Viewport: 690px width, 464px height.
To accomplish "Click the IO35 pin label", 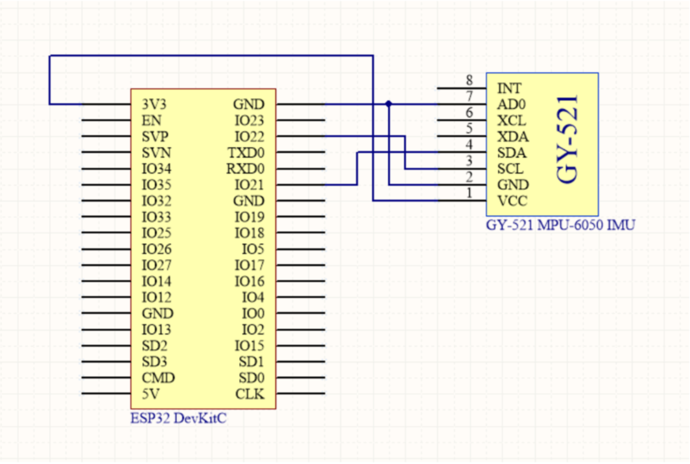I will (x=156, y=185).
